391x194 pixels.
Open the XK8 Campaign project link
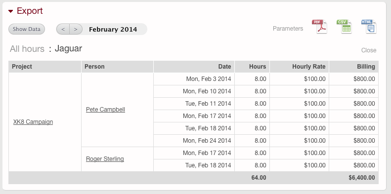(x=33, y=122)
